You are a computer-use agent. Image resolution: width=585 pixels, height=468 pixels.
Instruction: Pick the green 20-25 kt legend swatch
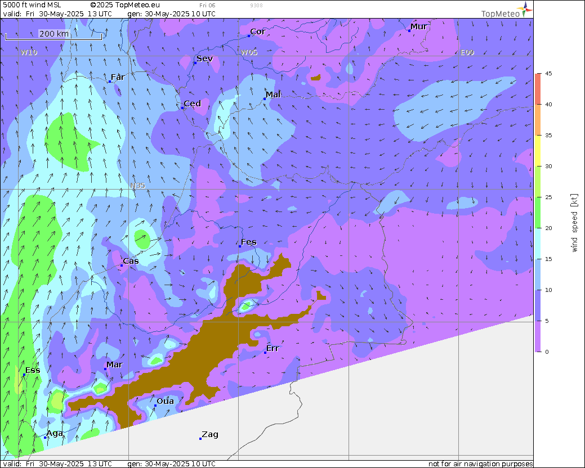click(538, 213)
